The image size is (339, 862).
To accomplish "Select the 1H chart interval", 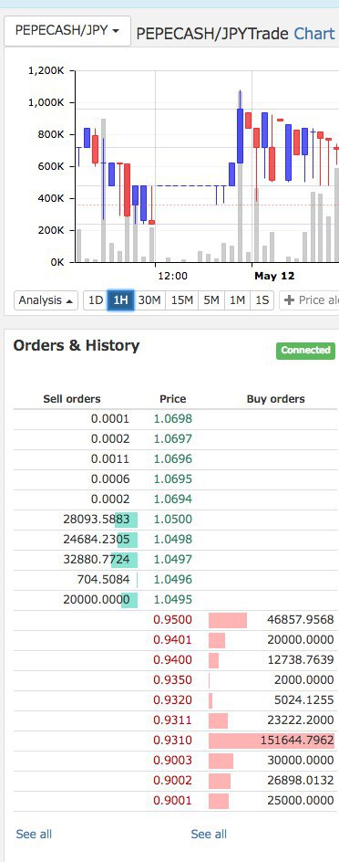I will [x=120, y=300].
